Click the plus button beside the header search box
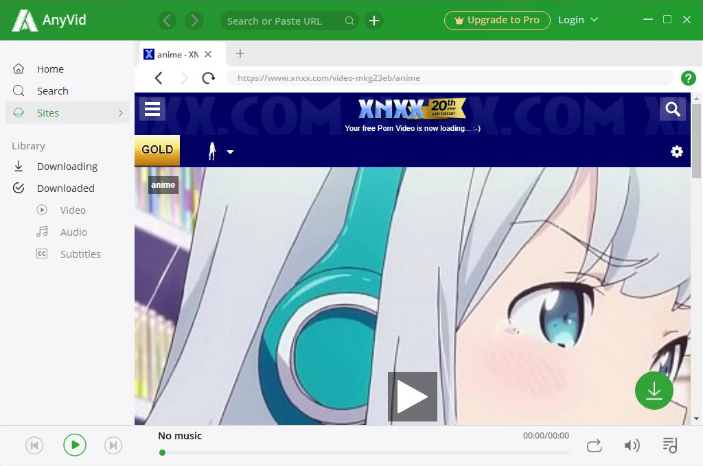 pos(374,21)
